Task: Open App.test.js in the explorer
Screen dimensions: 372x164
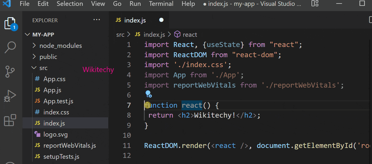Action: point(58,101)
